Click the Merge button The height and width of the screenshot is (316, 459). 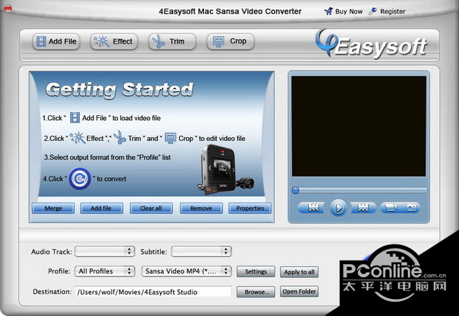(53, 208)
